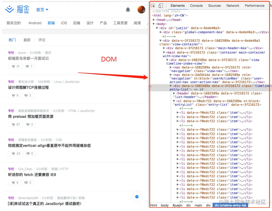
Task: Open the vertical-align article
Action: click(49, 145)
